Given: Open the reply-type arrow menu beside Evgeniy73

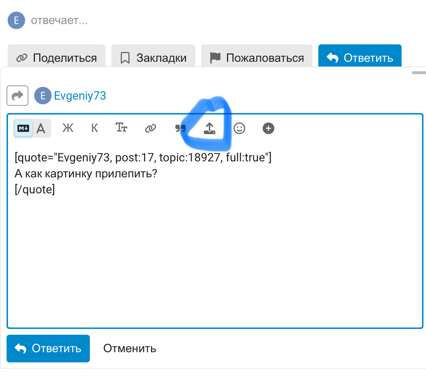Looking at the screenshot, I should [17, 96].
